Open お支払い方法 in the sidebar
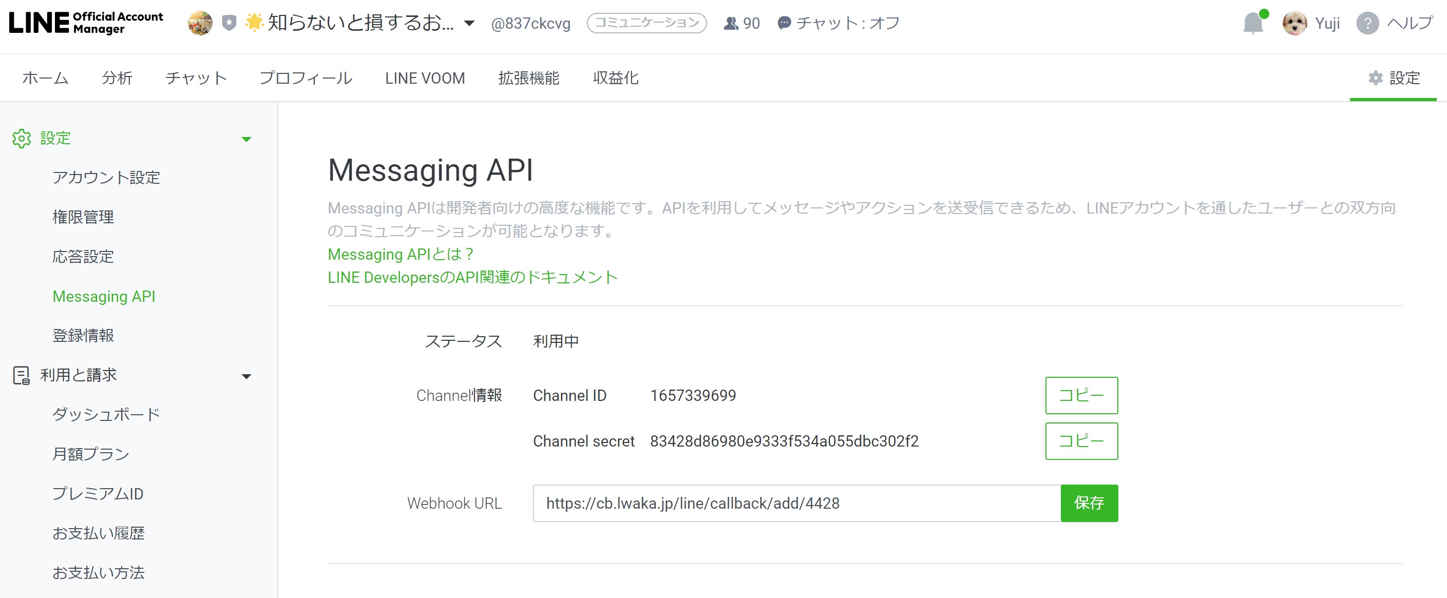 98,572
